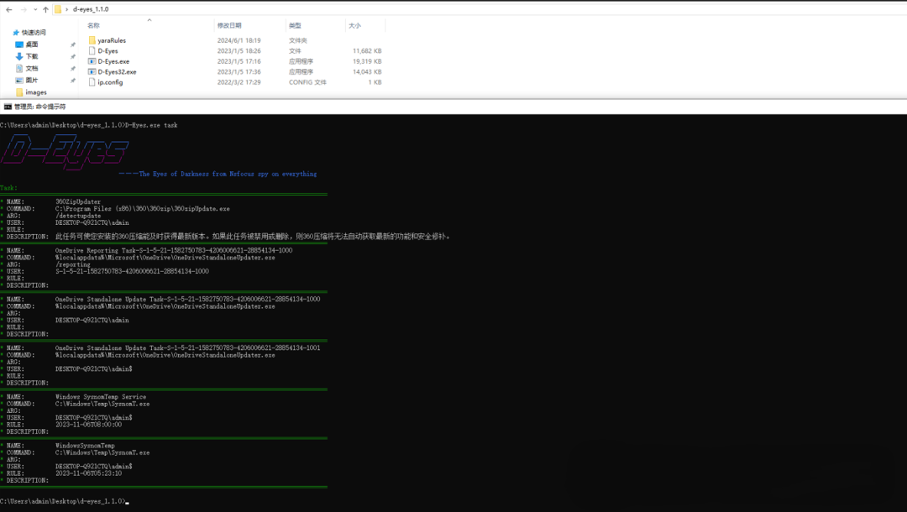The width and height of the screenshot is (907, 512).
Task: Click the /reporting argument
Action: 73,264
